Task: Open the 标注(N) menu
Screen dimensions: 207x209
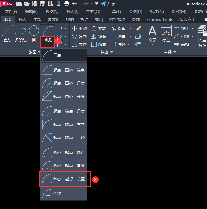Action: (157, 12)
